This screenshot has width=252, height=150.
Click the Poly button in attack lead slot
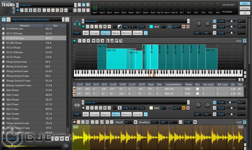(x=126, y=27)
